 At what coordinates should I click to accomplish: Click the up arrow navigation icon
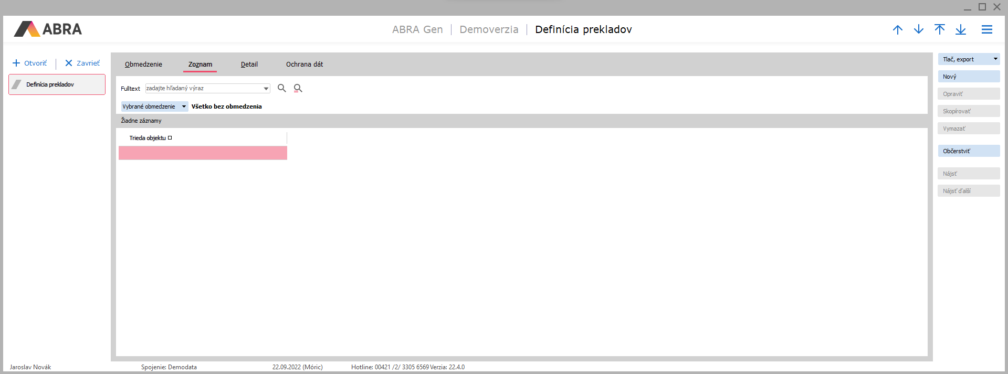[x=897, y=30]
